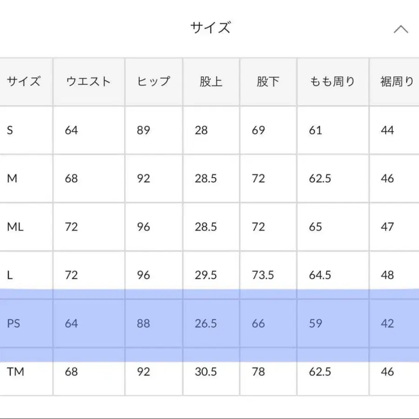Click the 裾周り column header
The height and width of the screenshot is (419, 419).
[x=396, y=81]
